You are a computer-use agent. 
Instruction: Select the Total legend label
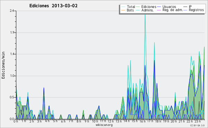pyautogui.click(x=131, y=7)
